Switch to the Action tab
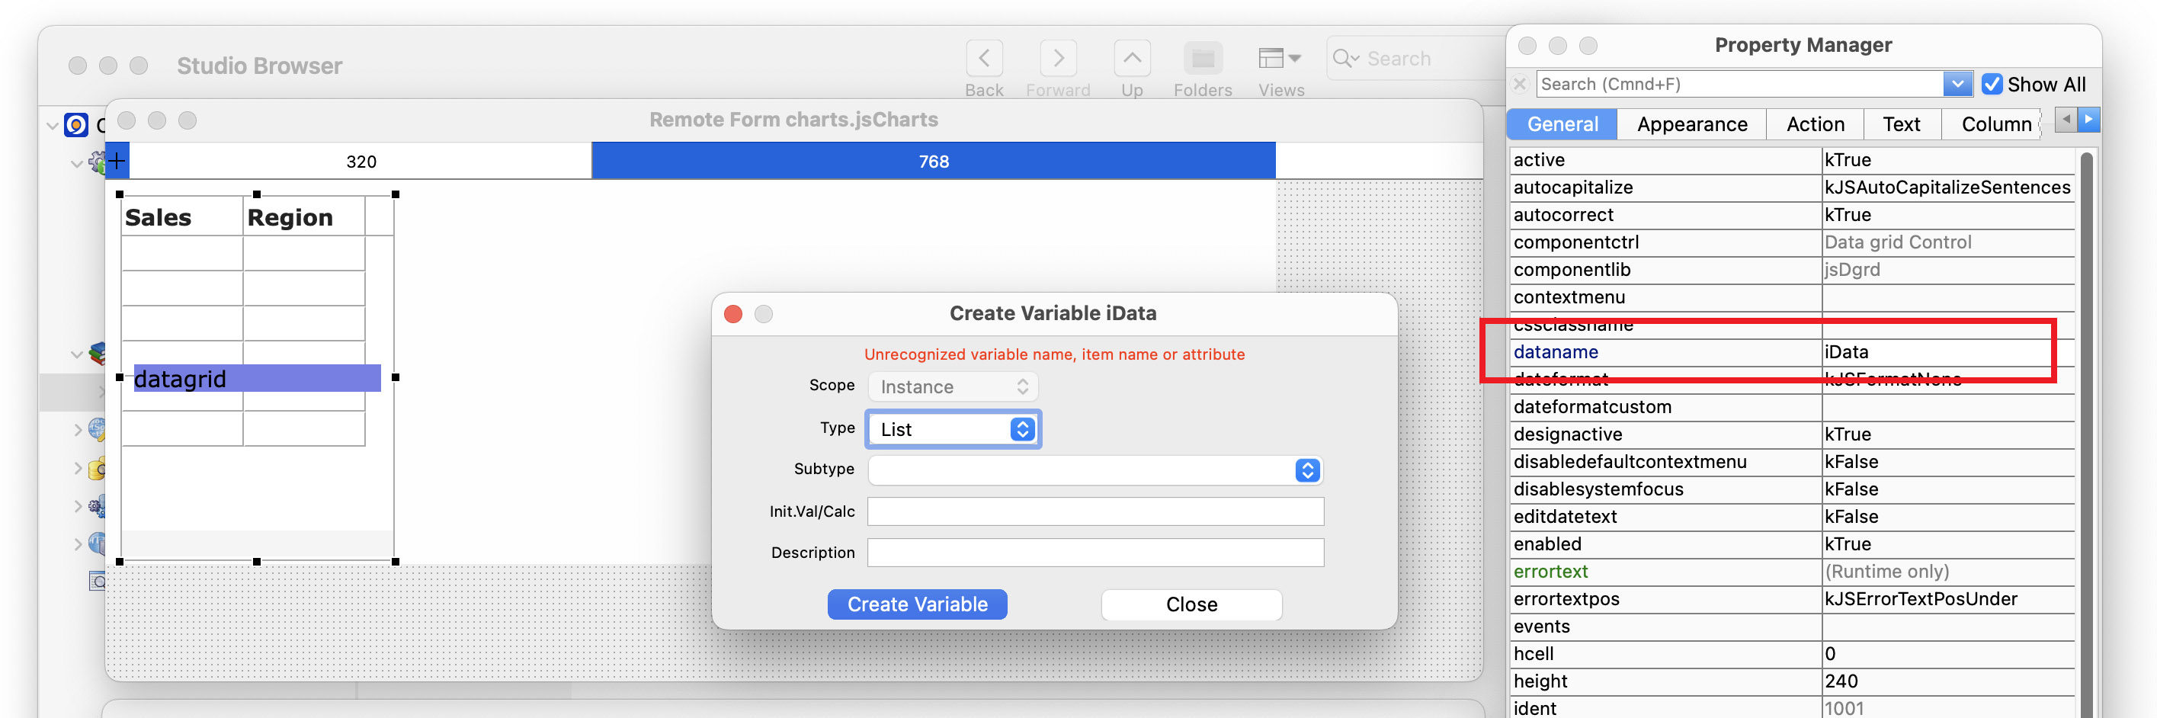The height and width of the screenshot is (718, 2157). (1815, 124)
